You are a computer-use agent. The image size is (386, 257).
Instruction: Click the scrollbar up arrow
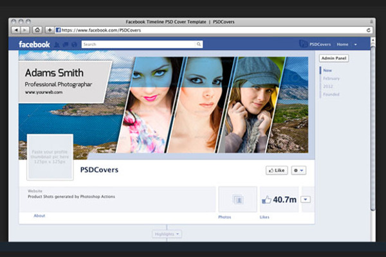(x=372, y=40)
